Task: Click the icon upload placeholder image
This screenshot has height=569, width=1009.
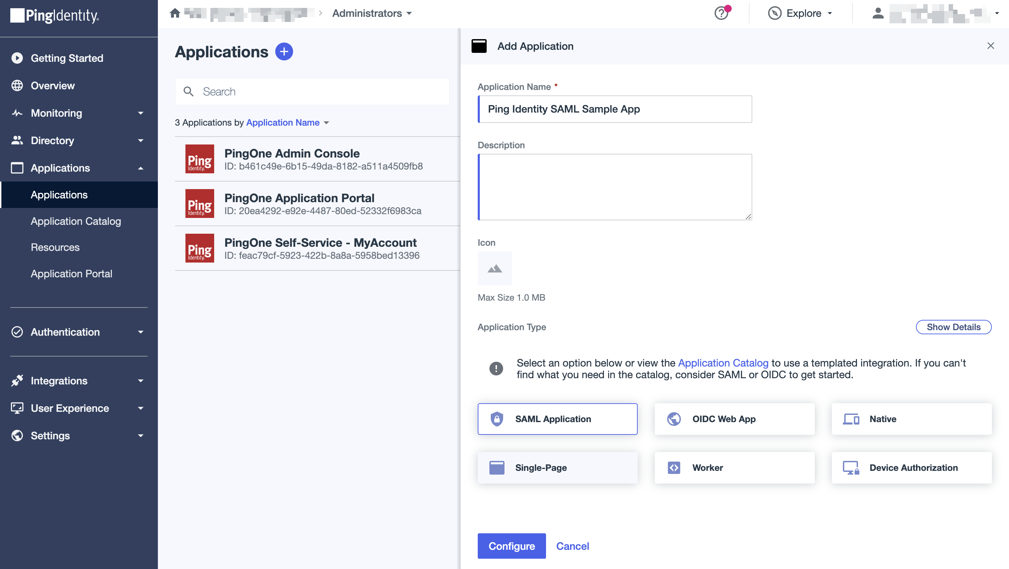Action: coord(494,268)
